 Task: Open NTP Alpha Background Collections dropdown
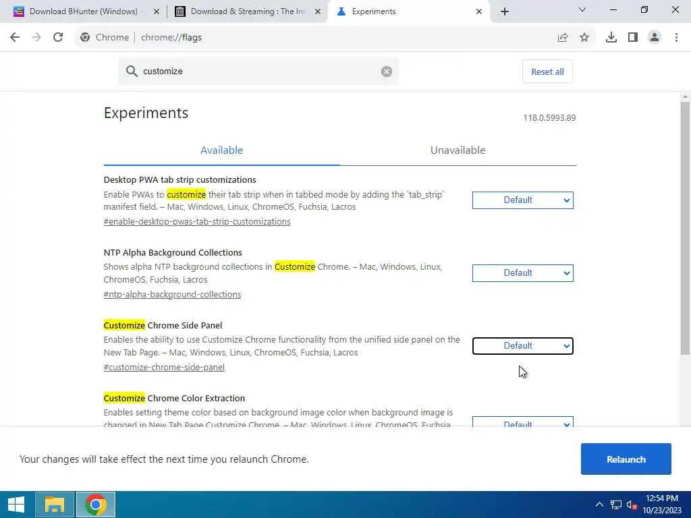coord(523,273)
